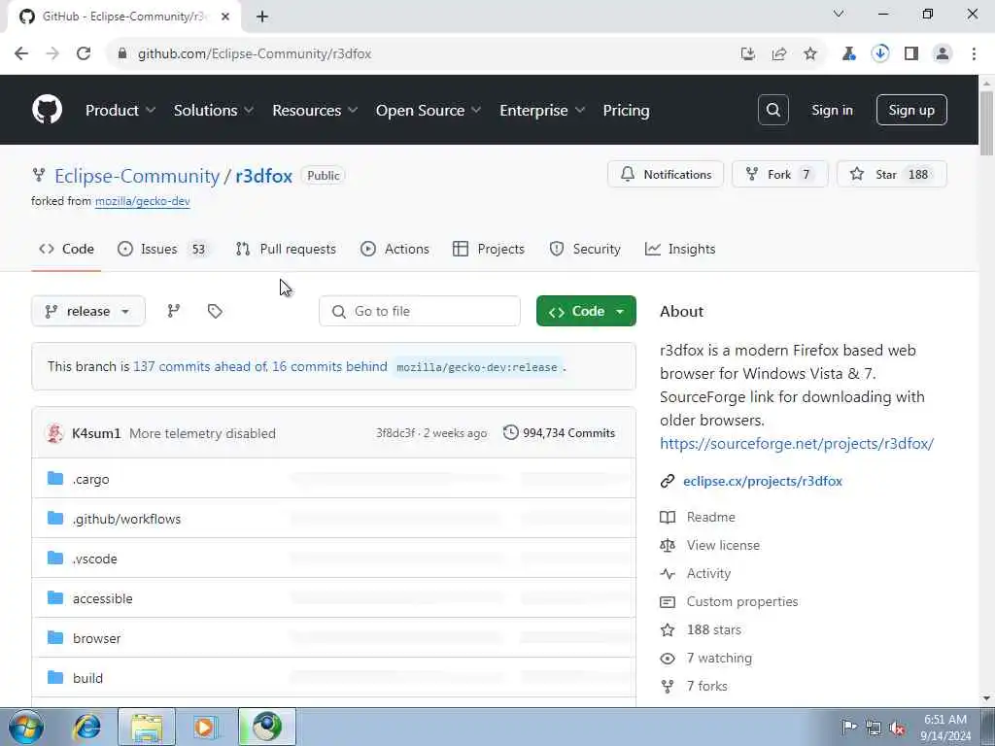
Task: Switch to the Code tab
Action: tap(67, 249)
